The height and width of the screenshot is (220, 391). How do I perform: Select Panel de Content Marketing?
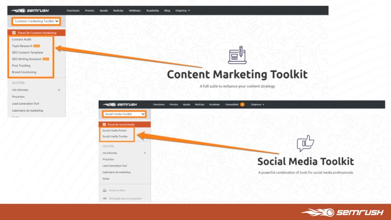click(x=36, y=33)
